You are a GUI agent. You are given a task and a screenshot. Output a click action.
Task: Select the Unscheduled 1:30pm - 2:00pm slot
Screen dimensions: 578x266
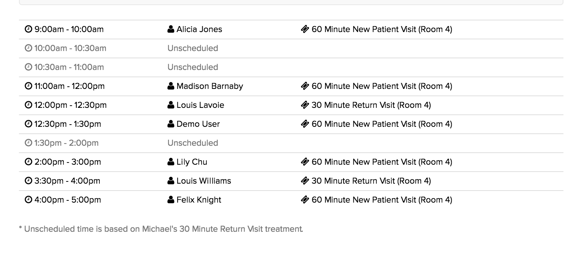(x=291, y=143)
